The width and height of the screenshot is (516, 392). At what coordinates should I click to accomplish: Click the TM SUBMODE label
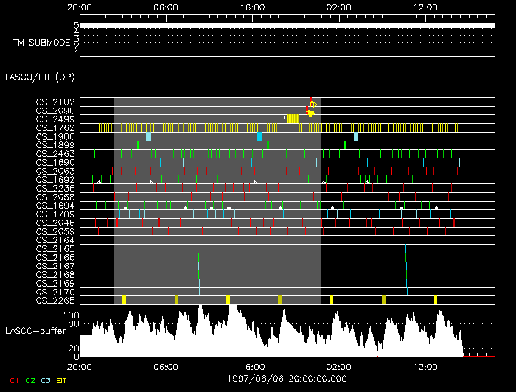point(41,43)
